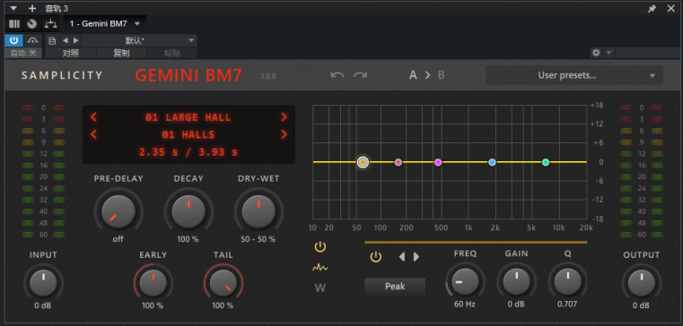Open the 1 - Gemini BM7 plugin dropdown

click(x=105, y=24)
